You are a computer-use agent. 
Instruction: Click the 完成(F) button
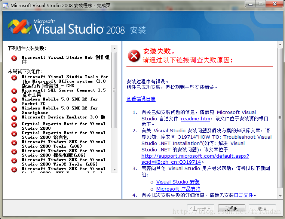[x=232, y=209]
